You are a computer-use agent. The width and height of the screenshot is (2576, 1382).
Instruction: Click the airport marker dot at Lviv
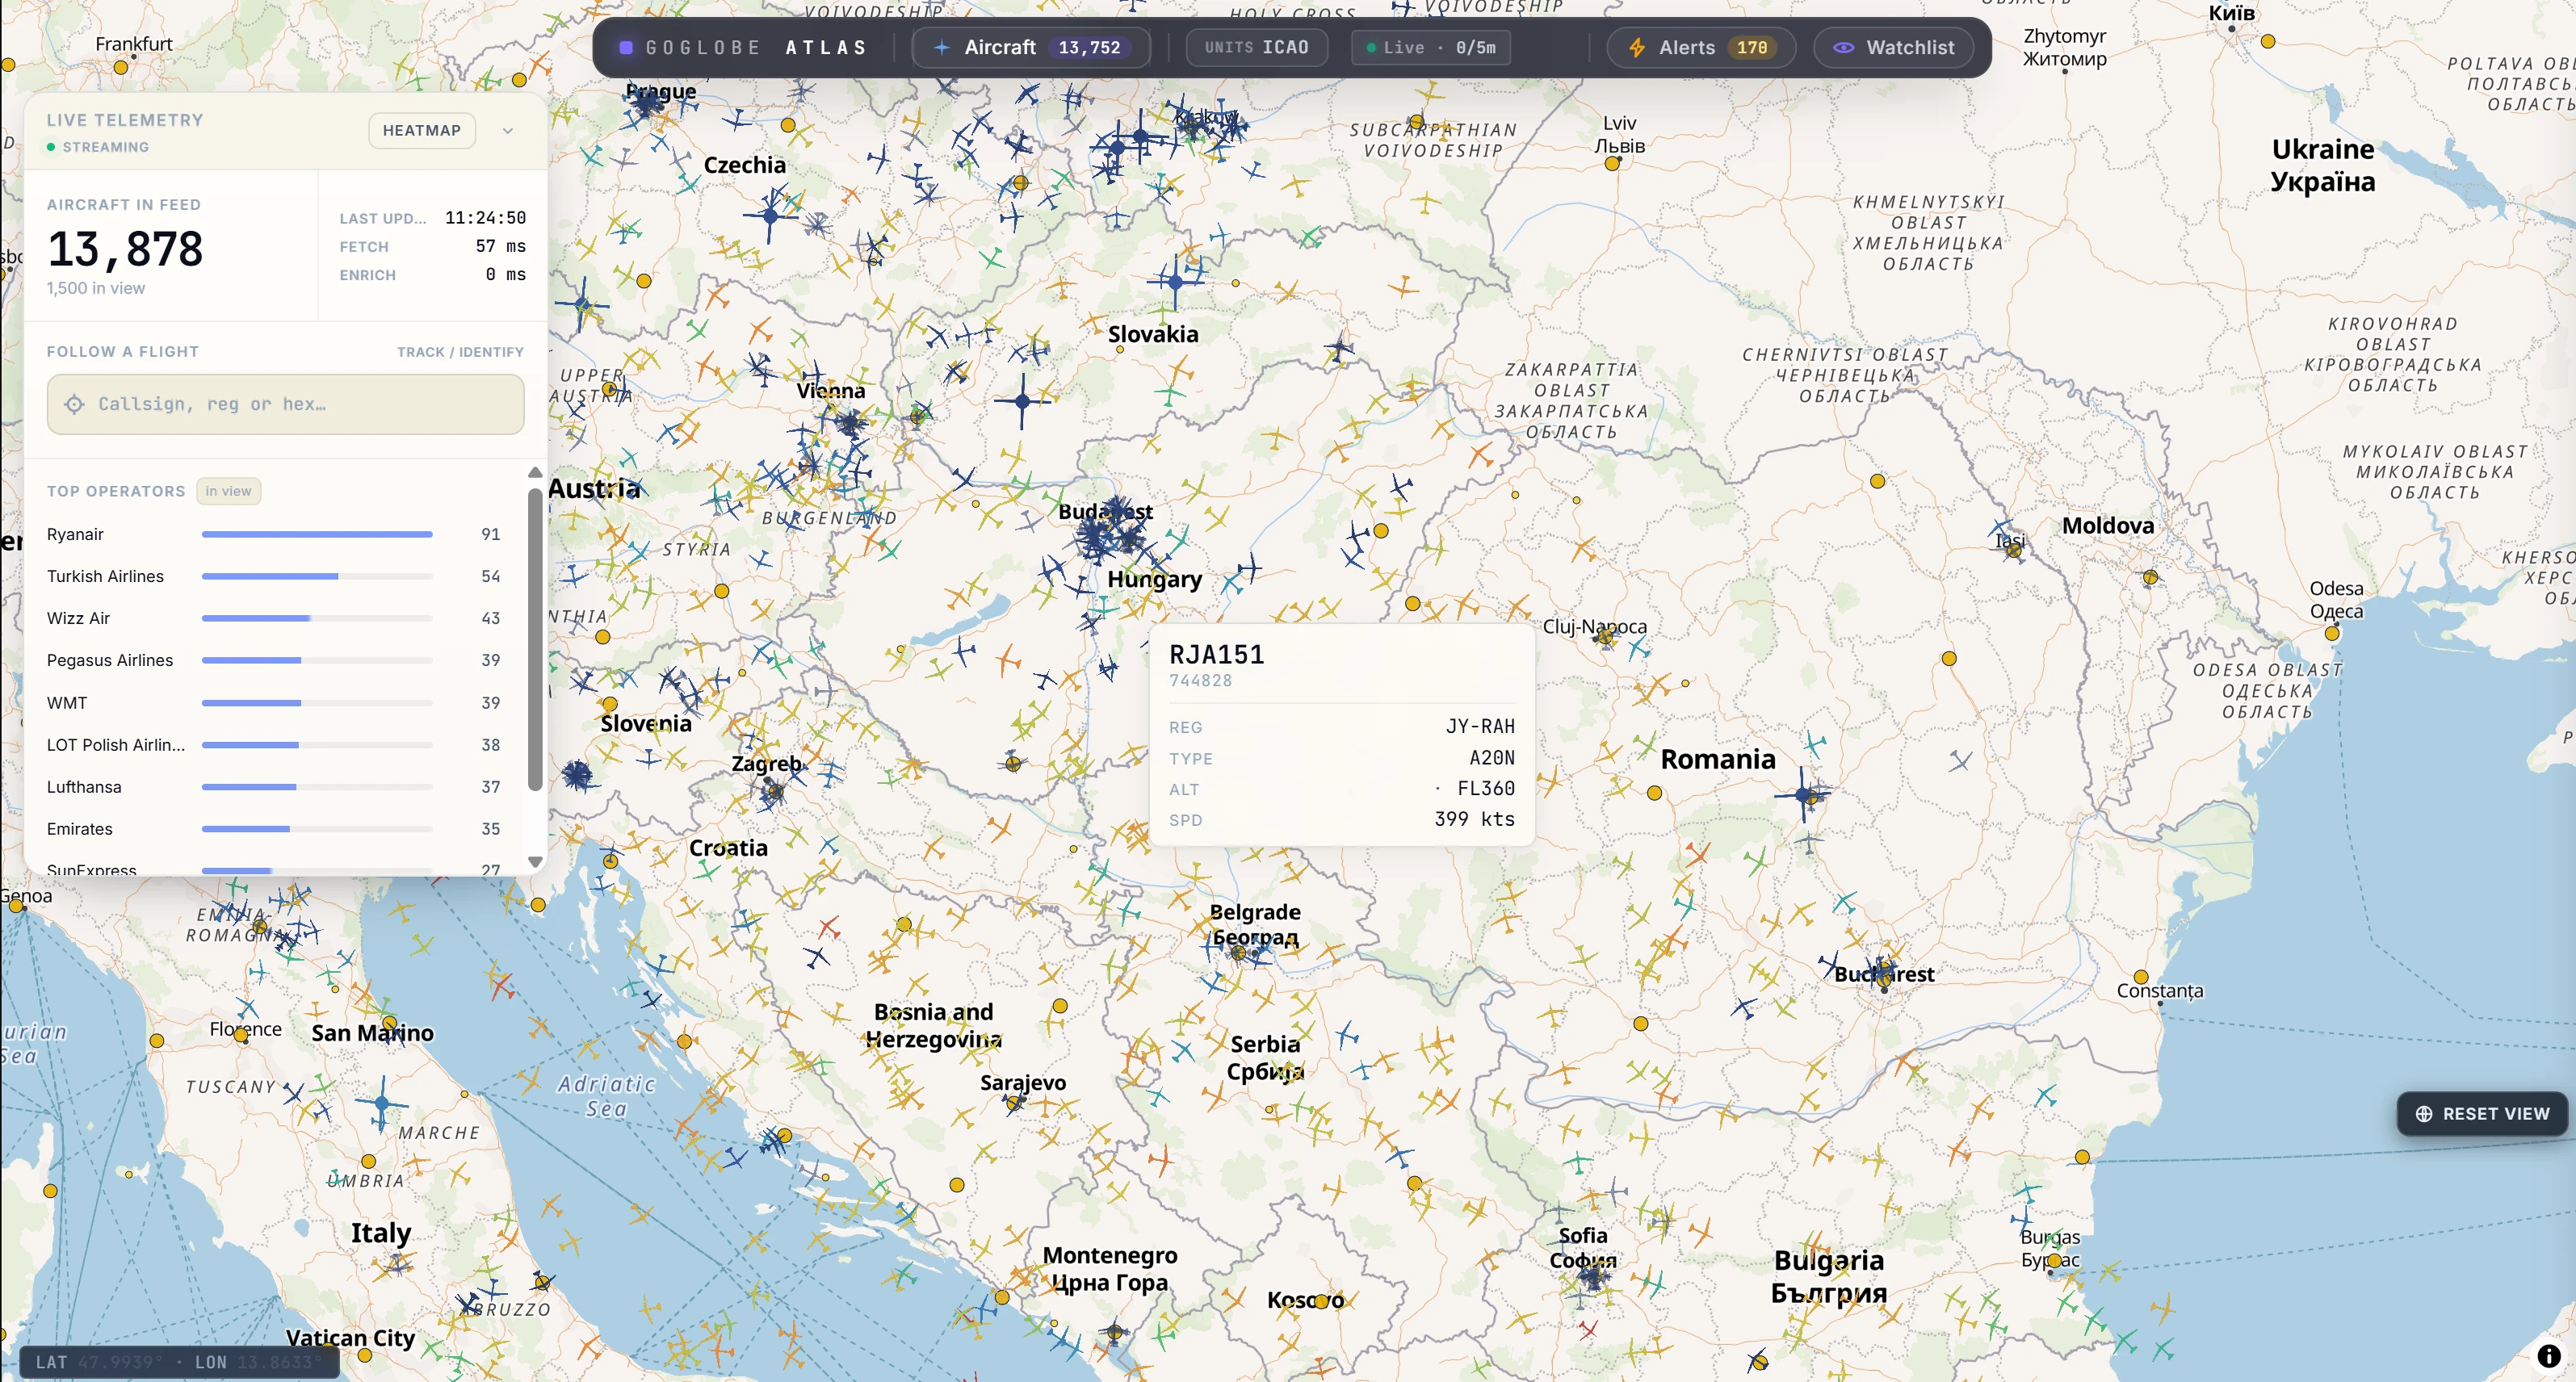pyautogui.click(x=1612, y=164)
